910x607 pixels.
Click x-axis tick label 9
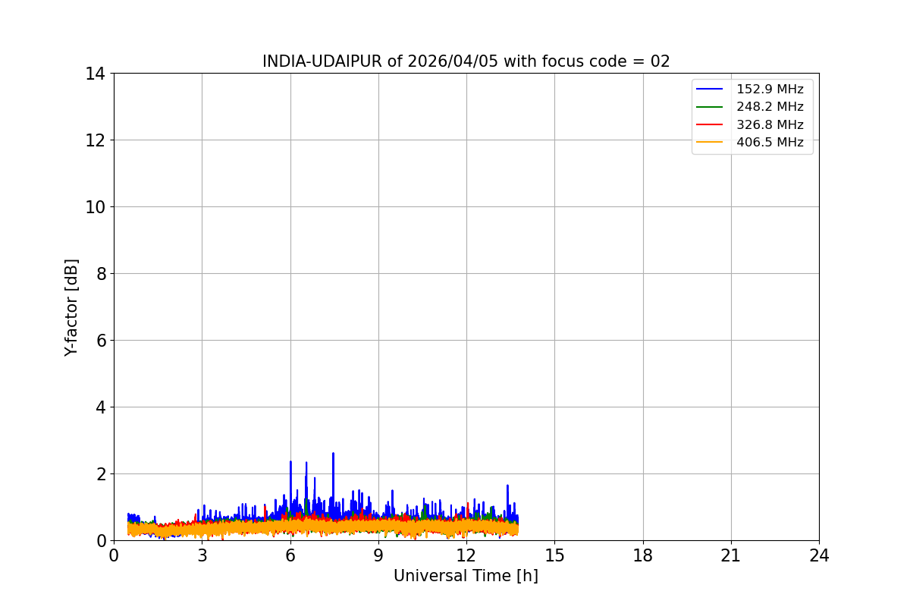[x=378, y=555]
